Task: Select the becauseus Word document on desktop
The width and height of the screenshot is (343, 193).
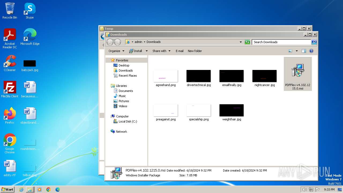Action: (30, 89)
